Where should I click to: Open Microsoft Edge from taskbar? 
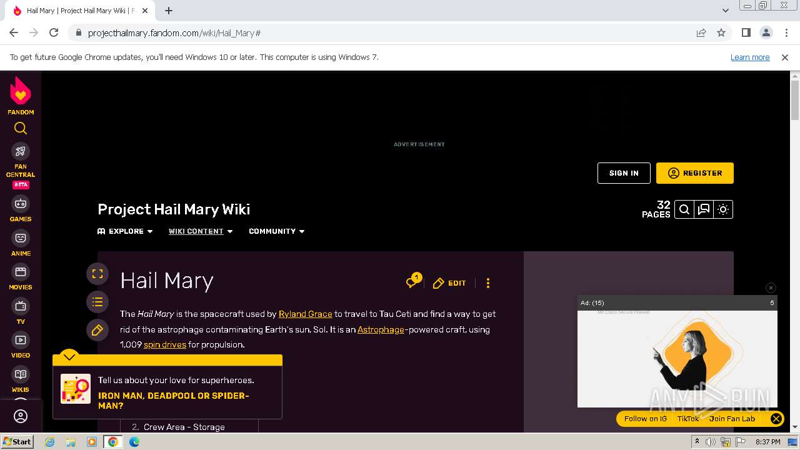(134, 442)
